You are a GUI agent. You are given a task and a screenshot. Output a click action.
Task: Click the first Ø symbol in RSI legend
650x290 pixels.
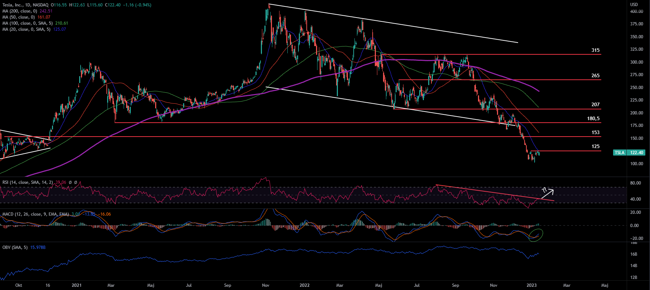tap(70, 182)
